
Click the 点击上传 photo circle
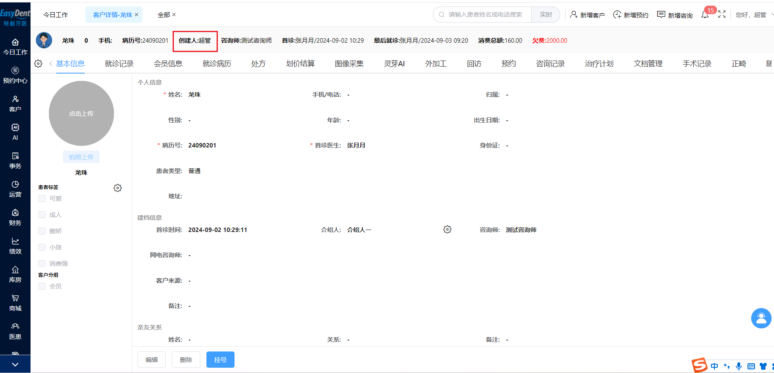pyautogui.click(x=81, y=113)
